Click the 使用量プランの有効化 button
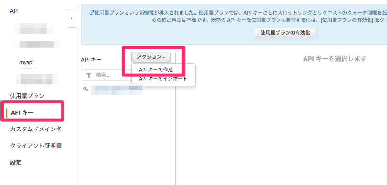The width and height of the screenshot is (387, 185). tap(285, 33)
